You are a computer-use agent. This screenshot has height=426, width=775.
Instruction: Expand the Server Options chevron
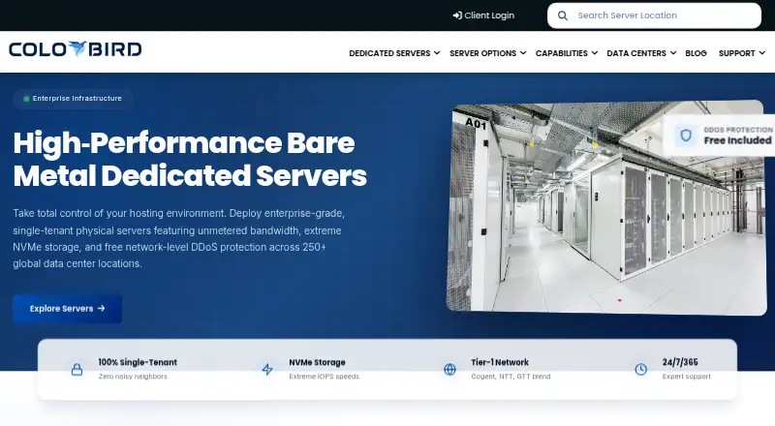pyautogui.click(x=523, y=53)
